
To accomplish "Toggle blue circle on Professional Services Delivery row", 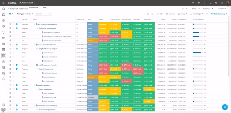I will [x=17, y=105].
